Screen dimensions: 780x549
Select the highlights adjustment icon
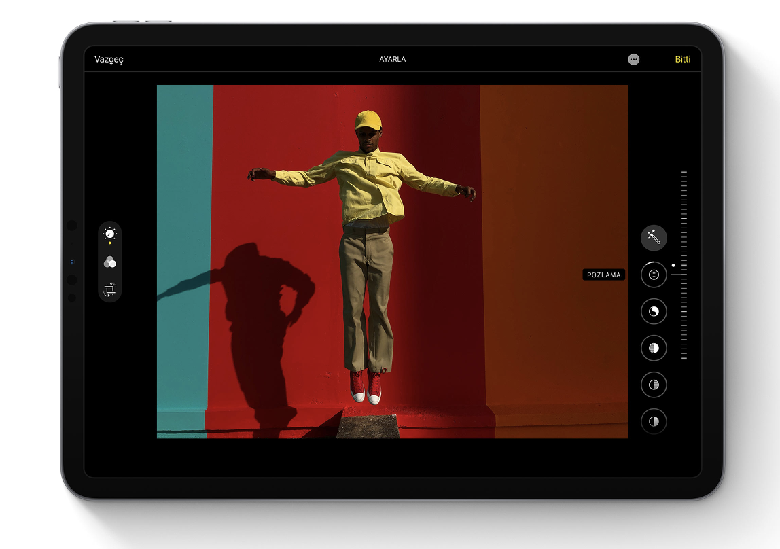click(x=654, y=348)
